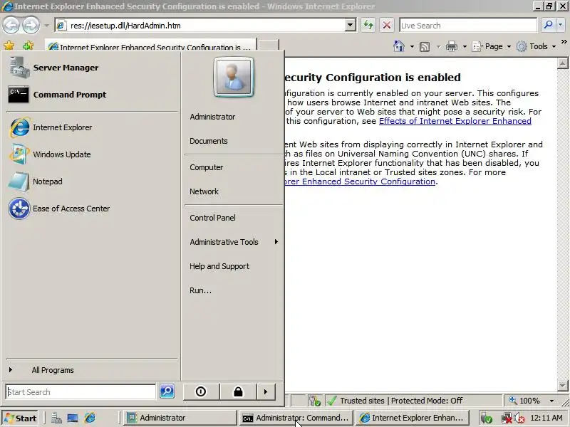
Task: Click the IE address bar
Action: [x=200, y=26]
